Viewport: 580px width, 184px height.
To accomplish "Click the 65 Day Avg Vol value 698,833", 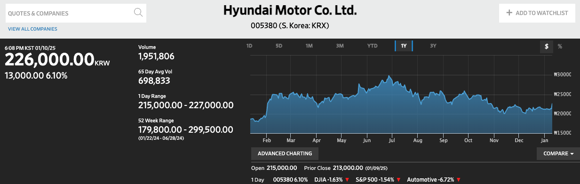I will click(154, 80).
